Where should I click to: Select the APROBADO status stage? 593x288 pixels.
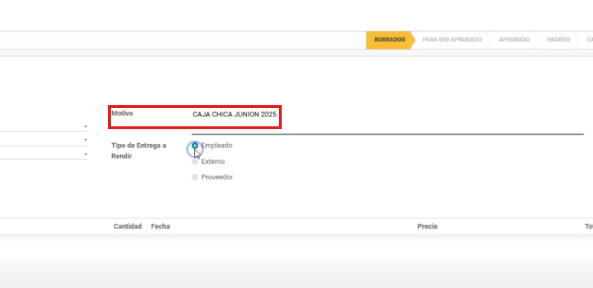click(514, 40)
